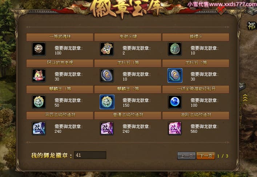Select the highlighted 龙吟石 2等 icon

(x=175, y=75)
